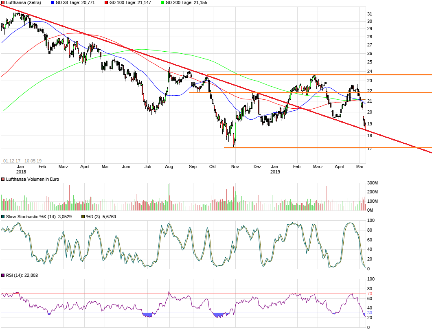Click the blue RSI level '30' label

tap(369, 313)
